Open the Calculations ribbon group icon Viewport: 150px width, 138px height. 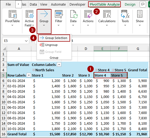pos(107,14)
